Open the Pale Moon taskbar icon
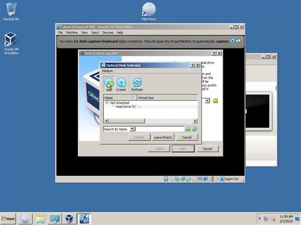This screenshot has height=225, width=301. [26, 219]
